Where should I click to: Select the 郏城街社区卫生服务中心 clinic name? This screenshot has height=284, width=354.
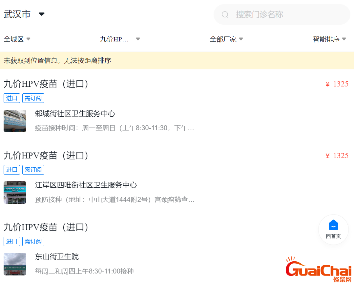(x=75, y=114)
